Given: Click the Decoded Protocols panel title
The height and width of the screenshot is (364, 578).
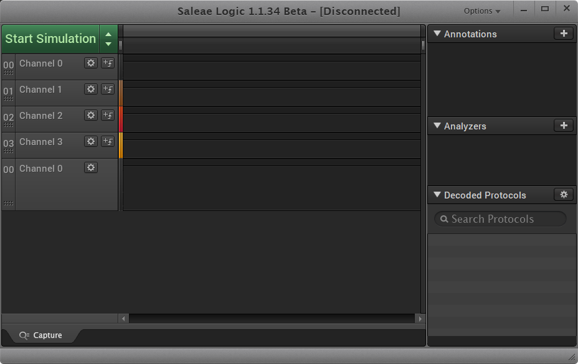Looking at the screenshot, I should [x=485, y=195].
